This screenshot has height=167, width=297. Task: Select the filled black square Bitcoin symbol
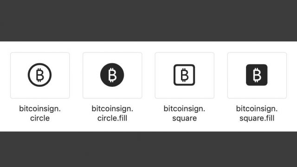pyautogui.click(x=257, y=75)
